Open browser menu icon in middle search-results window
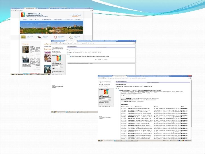The height and width of the screenshot is (154, 205). [x=135, y=43]
